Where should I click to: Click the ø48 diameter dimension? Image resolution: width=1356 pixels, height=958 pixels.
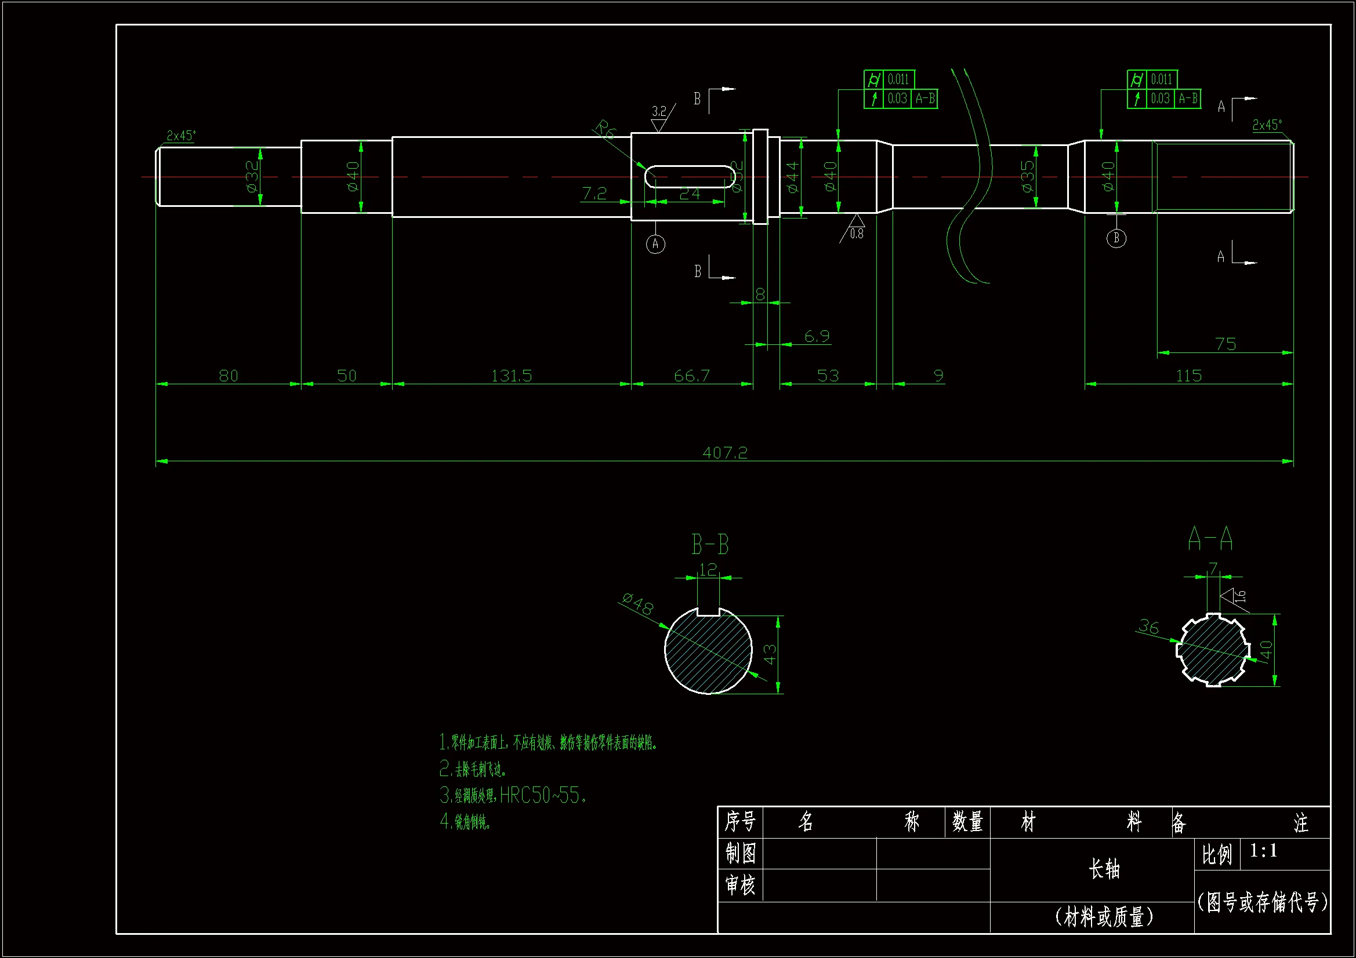point(638,604)
